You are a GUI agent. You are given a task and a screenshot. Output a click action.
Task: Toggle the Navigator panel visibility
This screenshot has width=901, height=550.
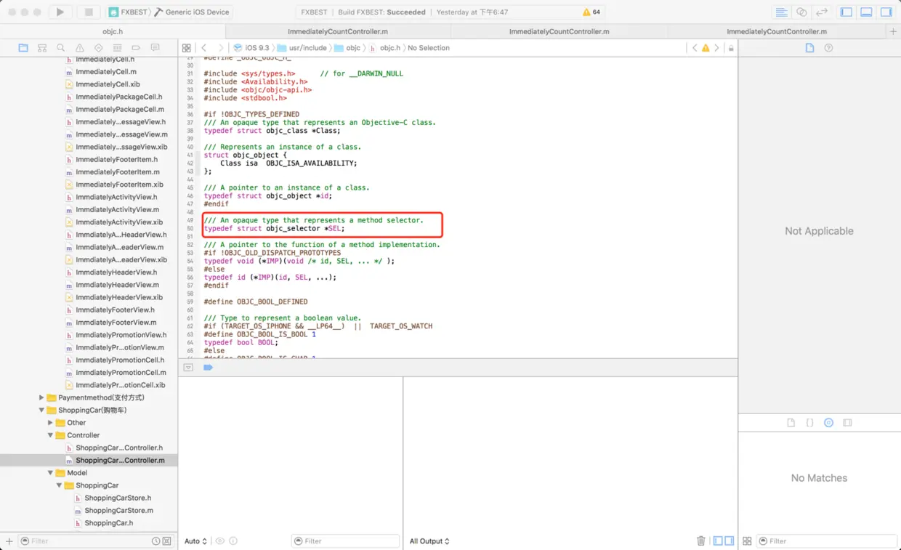coord(847,12)
